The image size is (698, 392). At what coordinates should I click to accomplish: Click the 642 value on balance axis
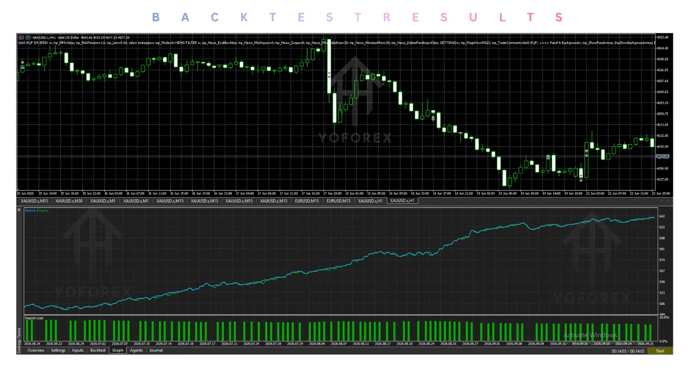pyautogui.click(x=662, y=216)
